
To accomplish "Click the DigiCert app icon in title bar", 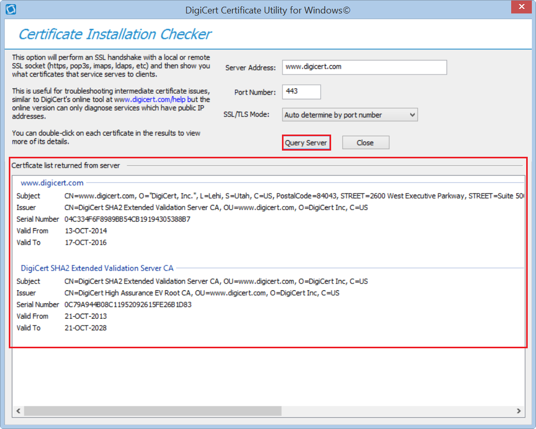I will pos(10,9).
